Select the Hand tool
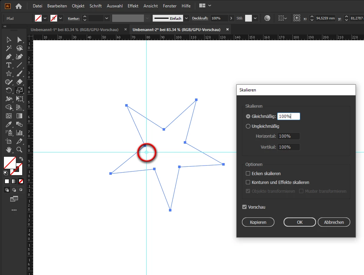The image size is (364, 275). point(9,150)
